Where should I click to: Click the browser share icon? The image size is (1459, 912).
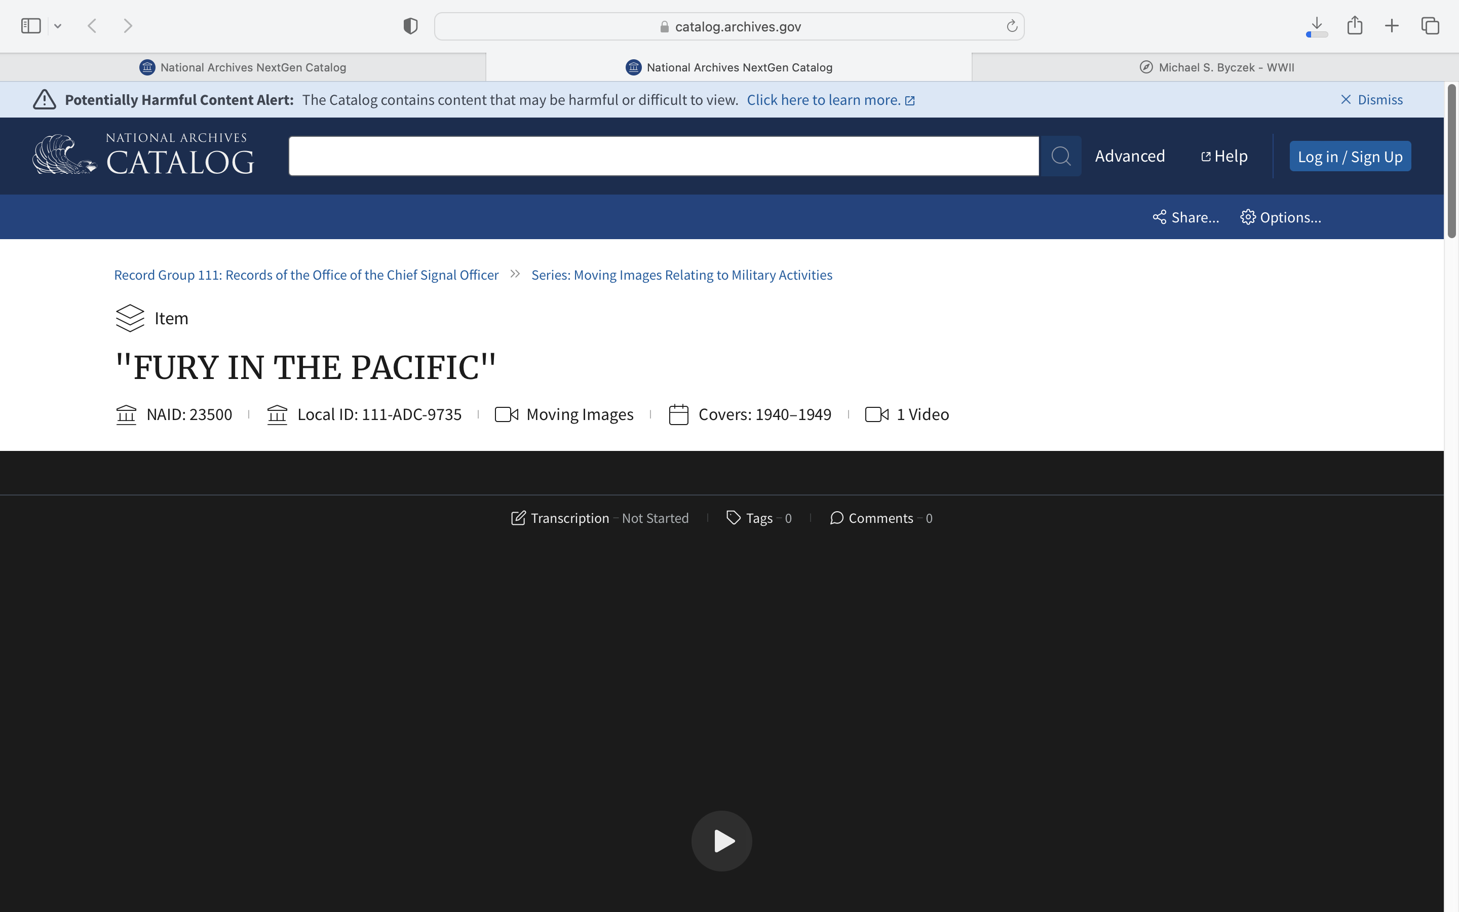(x=1355, y=26)
